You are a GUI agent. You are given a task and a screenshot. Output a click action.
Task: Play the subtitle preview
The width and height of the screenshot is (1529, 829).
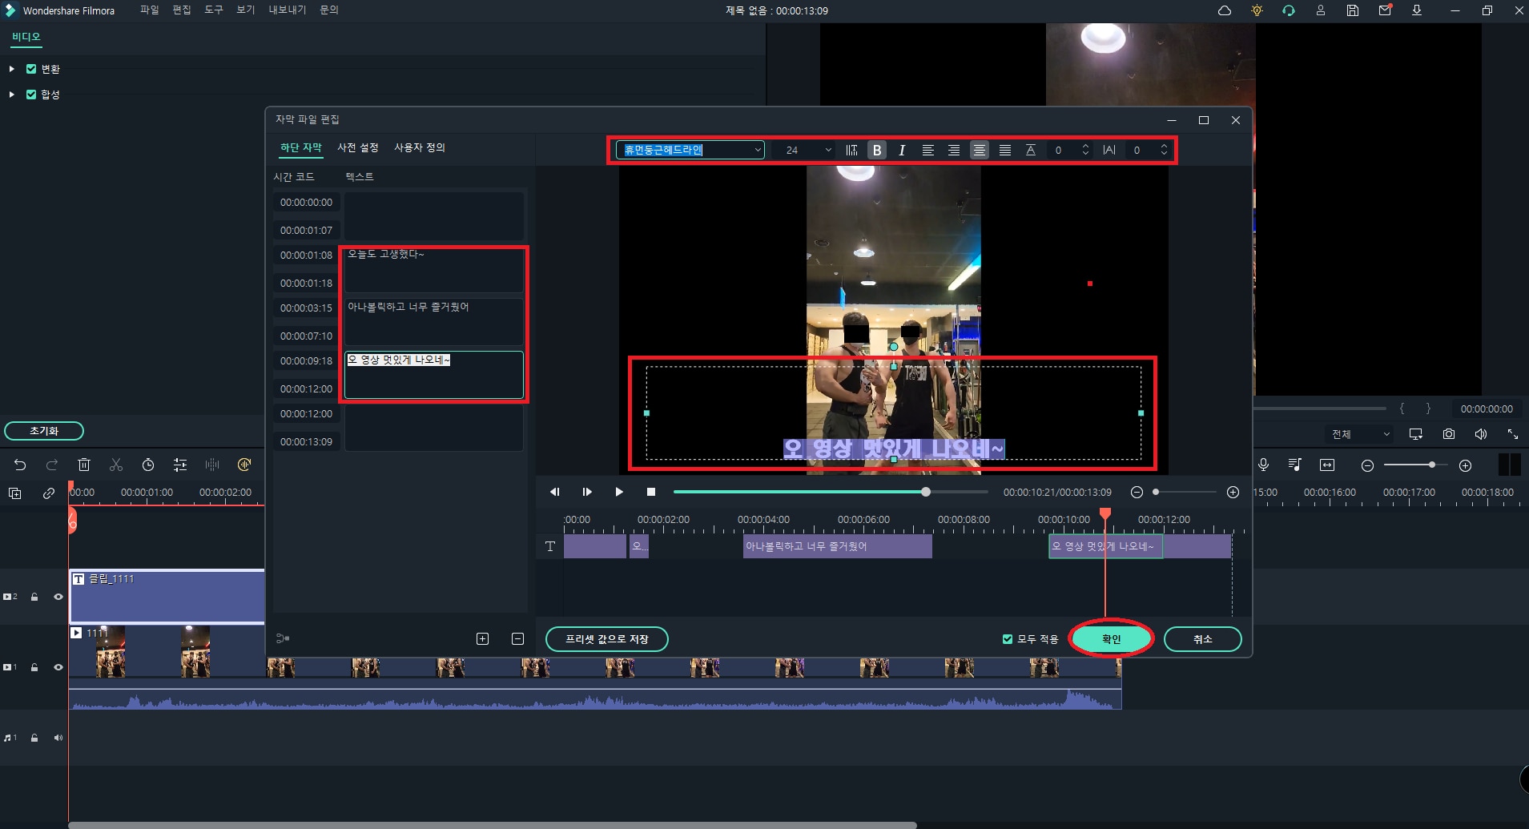coord(619,492)
